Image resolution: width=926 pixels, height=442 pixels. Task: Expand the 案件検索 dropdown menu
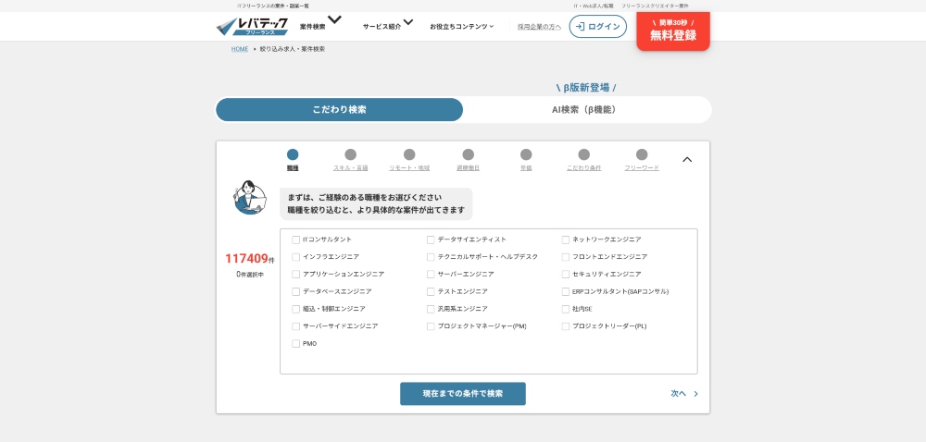click(x=320, y=25)
